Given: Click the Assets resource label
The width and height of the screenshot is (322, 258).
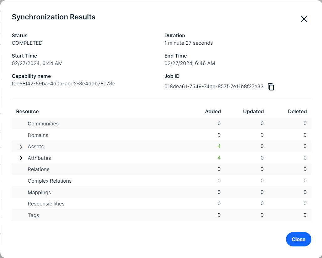Looking at the screenshot, I should pyautogui.click(x=36, y=146).
